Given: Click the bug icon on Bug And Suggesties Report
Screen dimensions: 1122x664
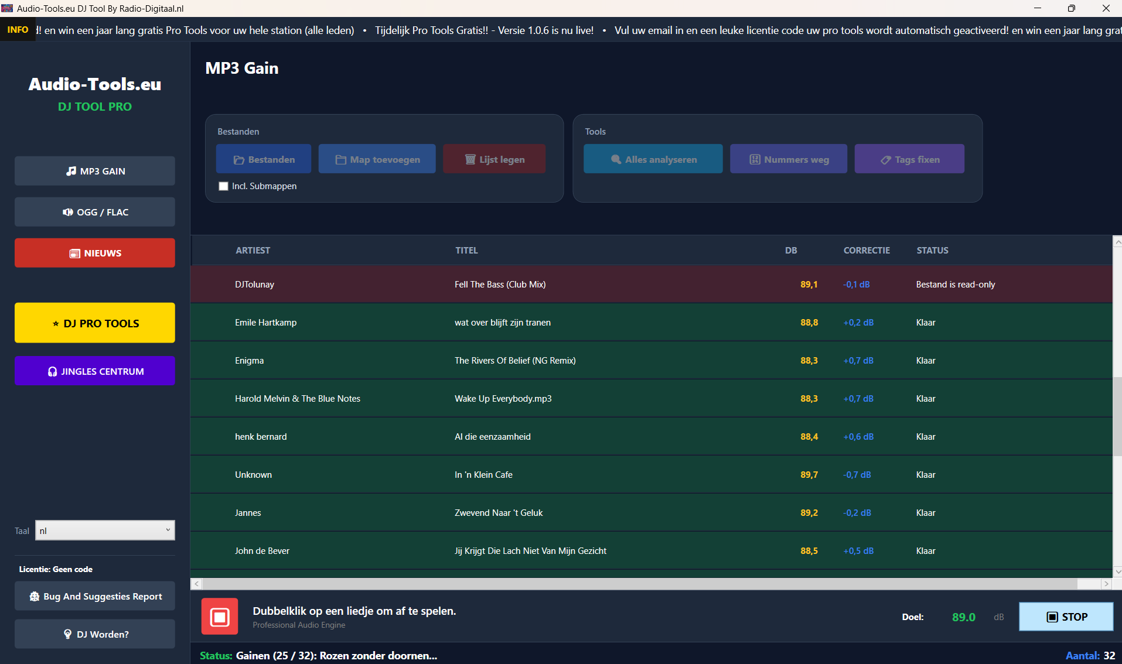Looking at the screenshot, I should tap(35, 596).
